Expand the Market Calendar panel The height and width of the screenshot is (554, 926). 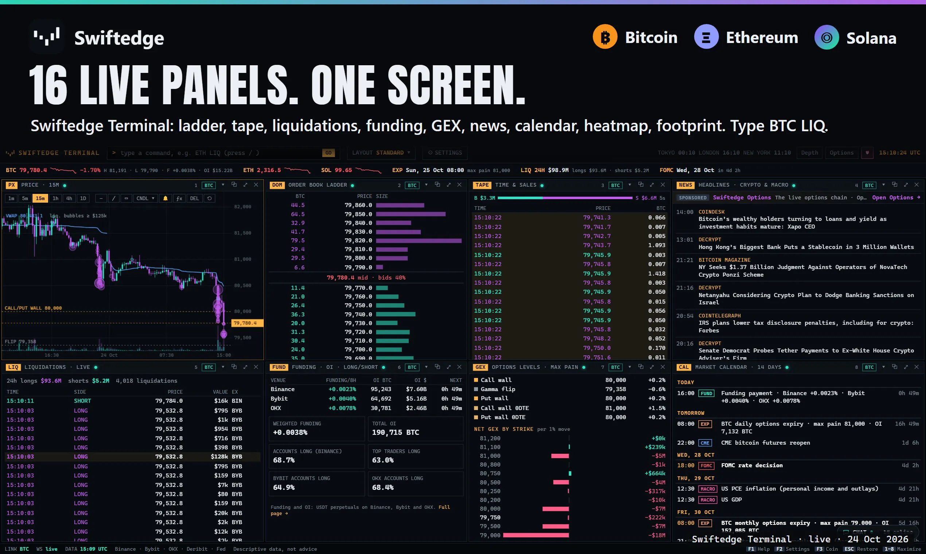point(906,367)
